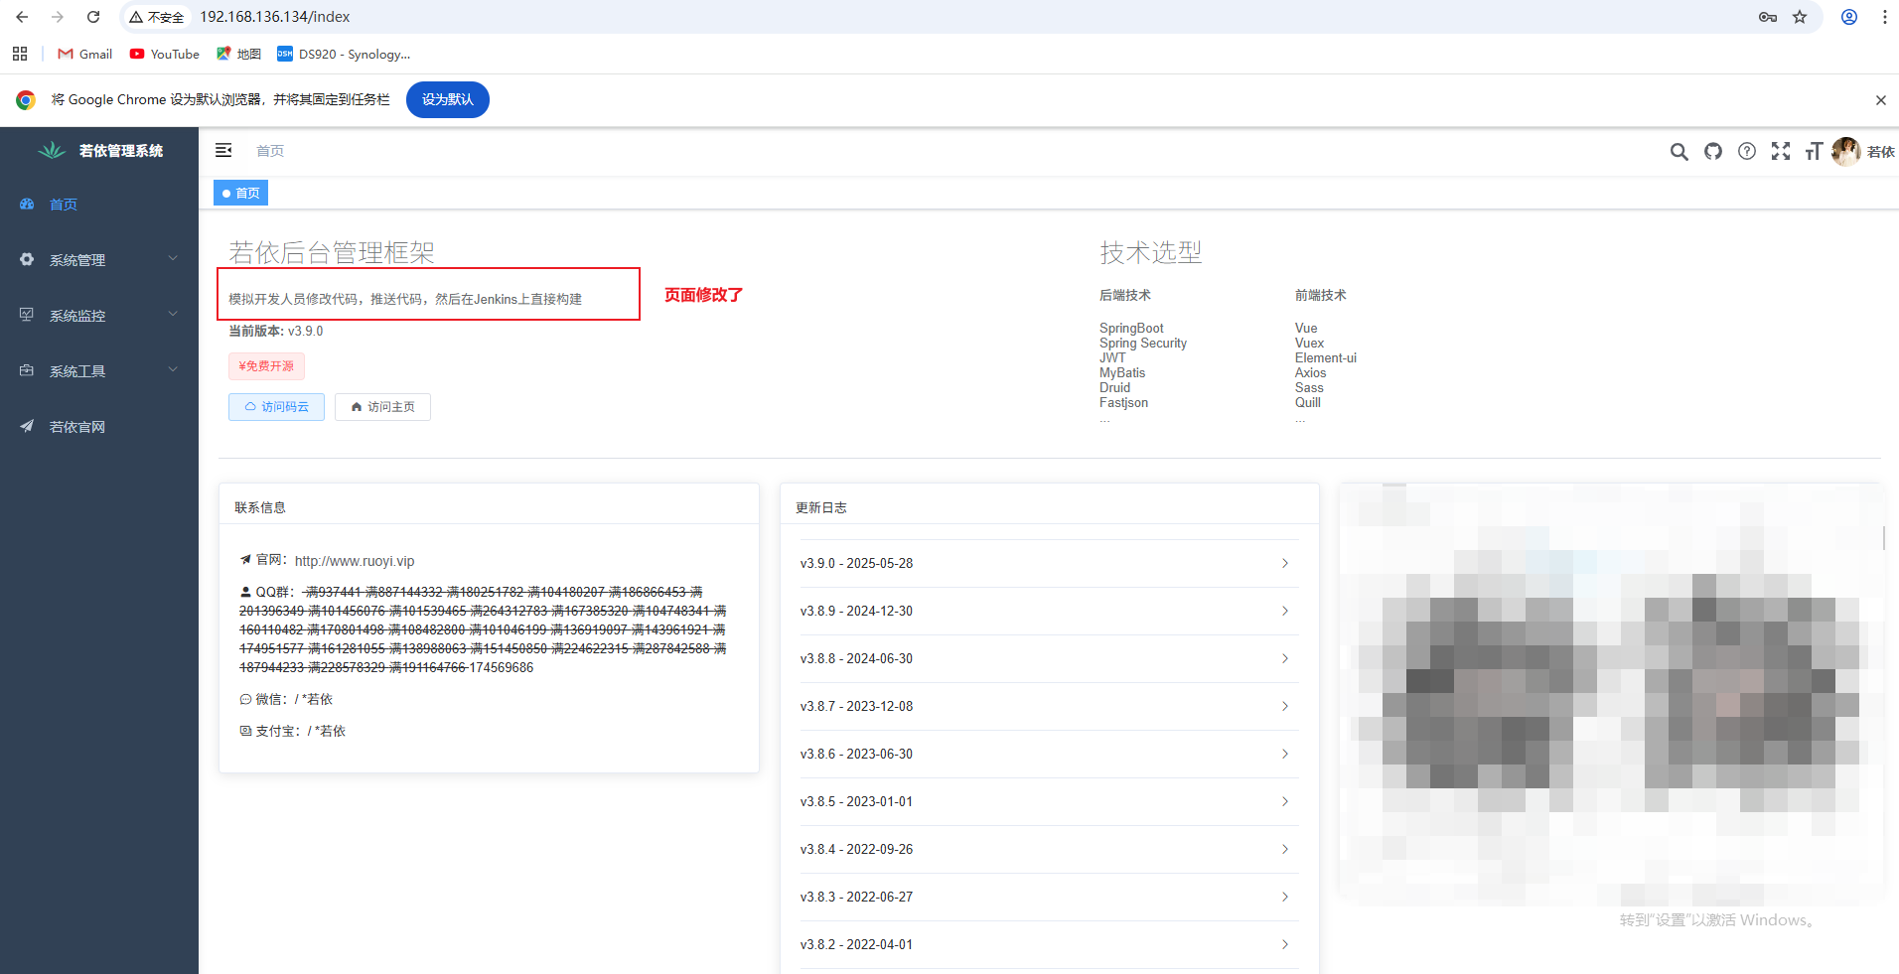Open the http://www.ruoyi.vip official site link
The image size is (1899, 974).
[x=355, y=561]
